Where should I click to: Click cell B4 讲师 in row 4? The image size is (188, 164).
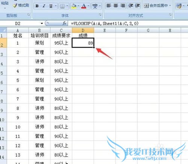(x=39, y=61)
